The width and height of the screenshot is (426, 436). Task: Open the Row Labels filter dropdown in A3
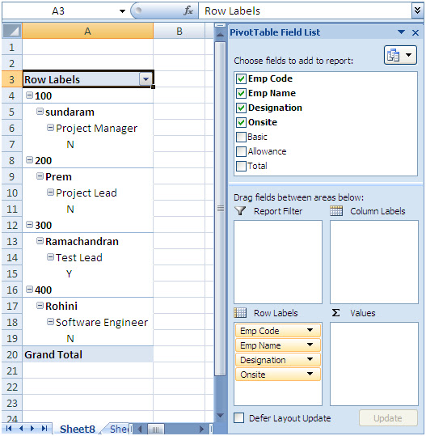coord(146,79)
